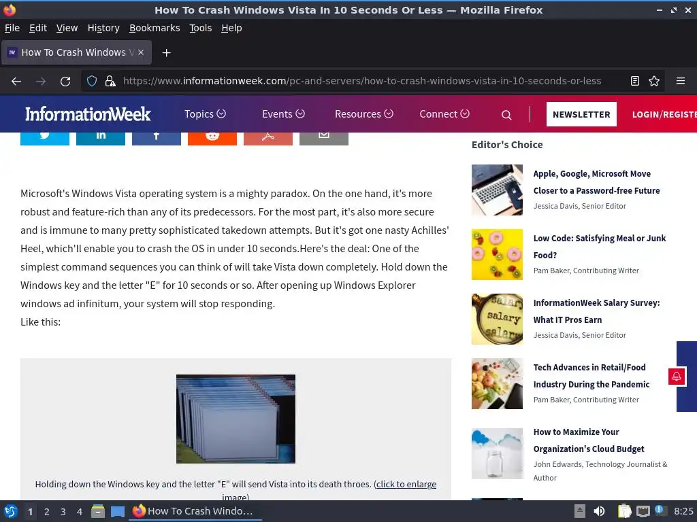Viewport: 697px width, 522px height.
Task: Share article on Reddit
Action: click(x=212, y=139)
